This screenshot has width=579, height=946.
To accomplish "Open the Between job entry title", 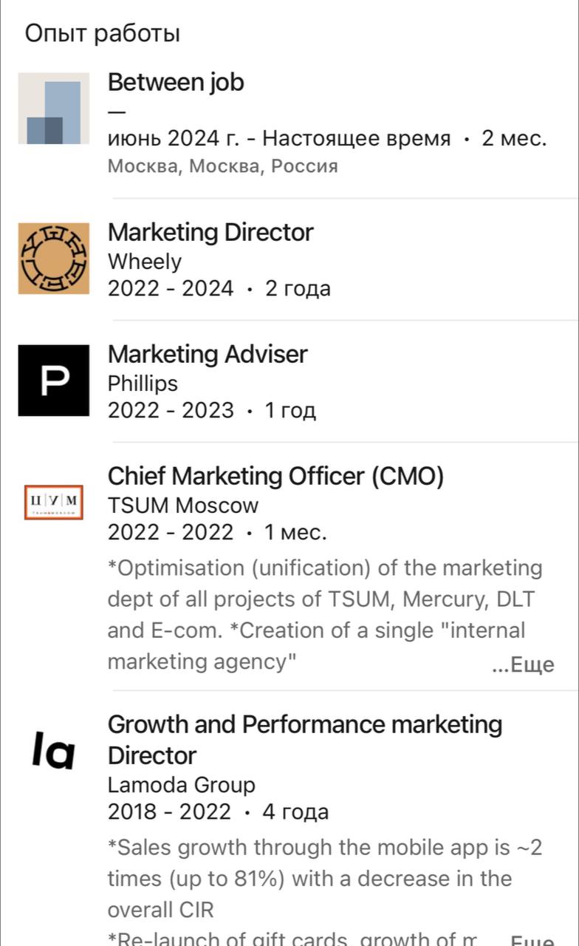I will tap(176, 82).
